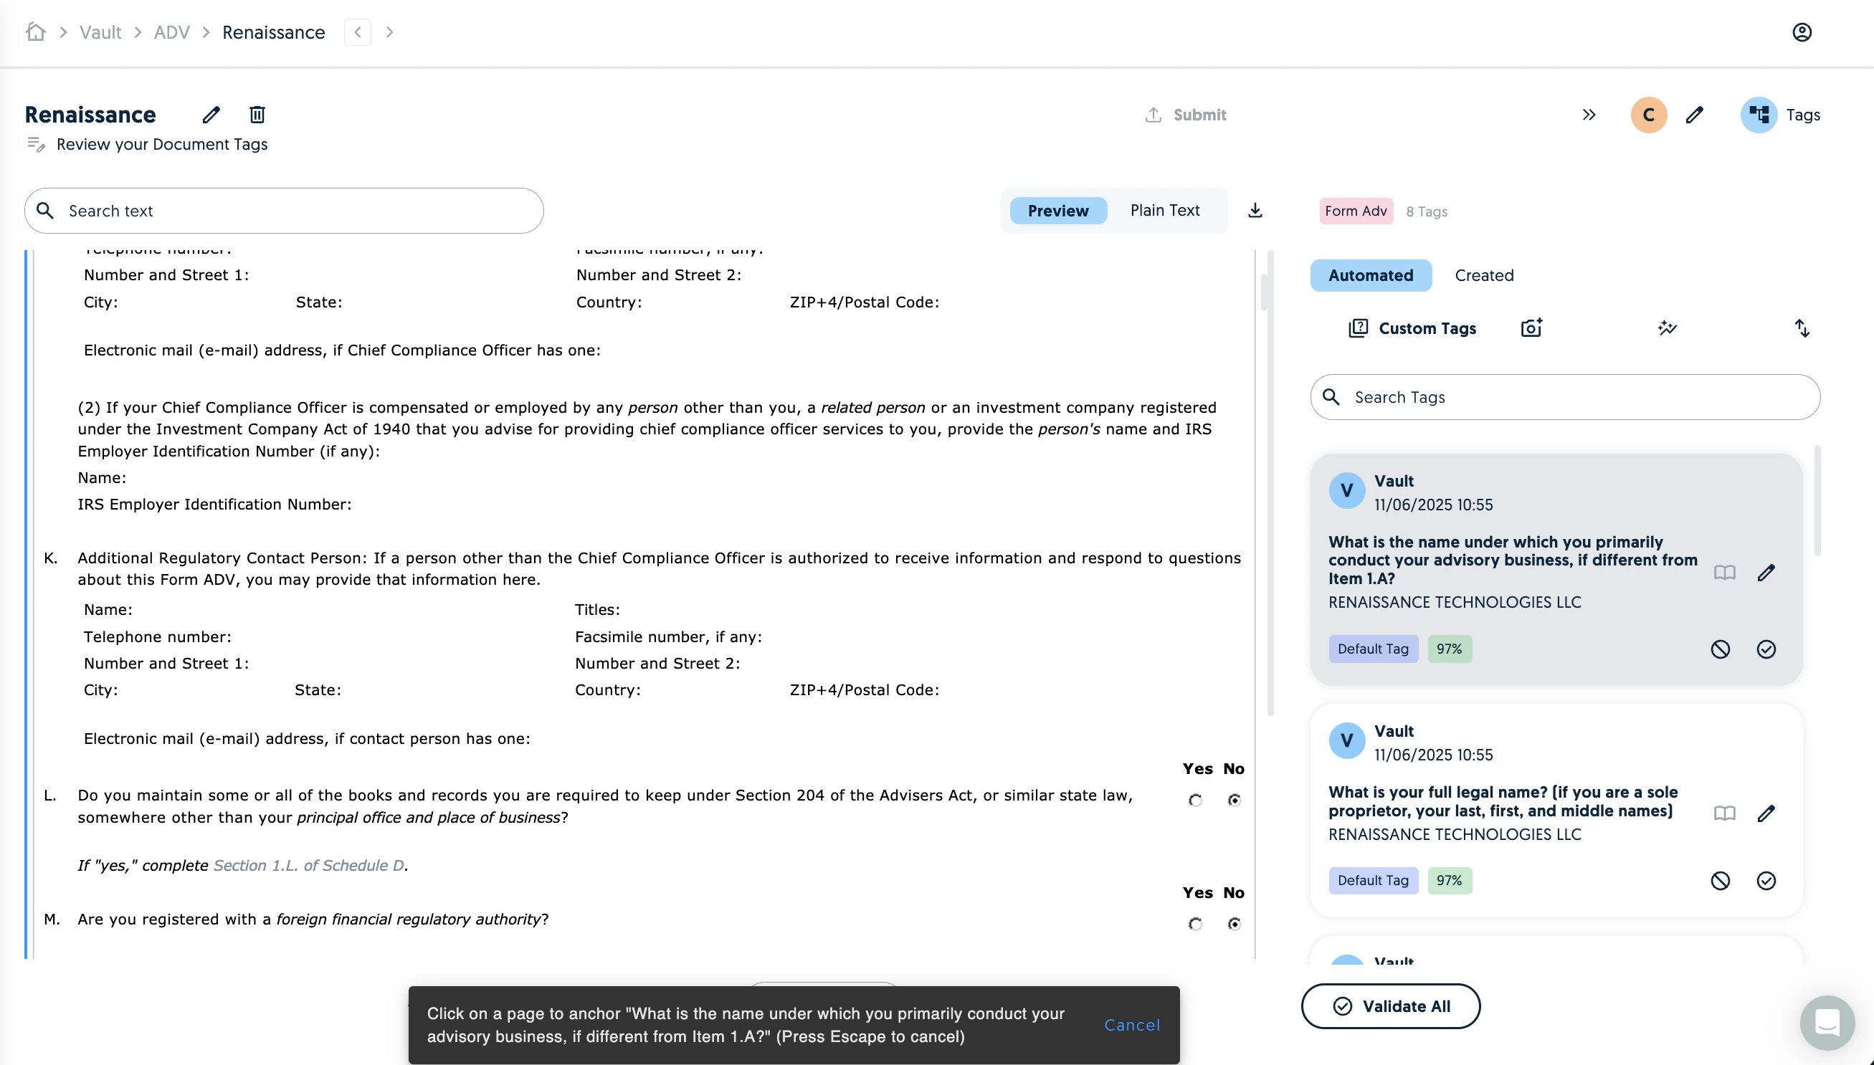Click 'Electronic mail (e-mail) address, if contact person' line
Screen dimensions: 1874x1065
(x=308, y=739)
